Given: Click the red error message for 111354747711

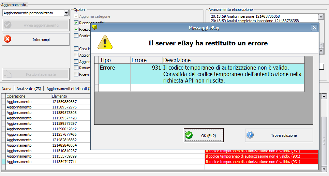Looking at the screenshot, I should pyautogui.click(x=261, y=162).
